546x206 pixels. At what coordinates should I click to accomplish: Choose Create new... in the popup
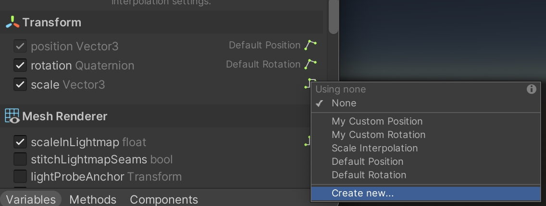point(362,194)
